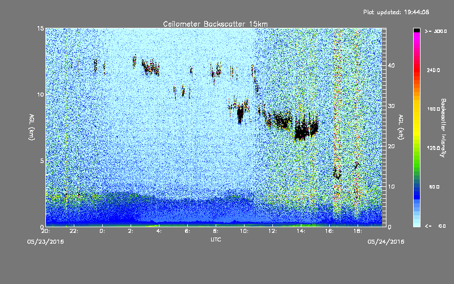454x284 pixels.
Task: Click the low cloud echo near 16:30 UTC at 4 km
Action: [x=337, y=173]
